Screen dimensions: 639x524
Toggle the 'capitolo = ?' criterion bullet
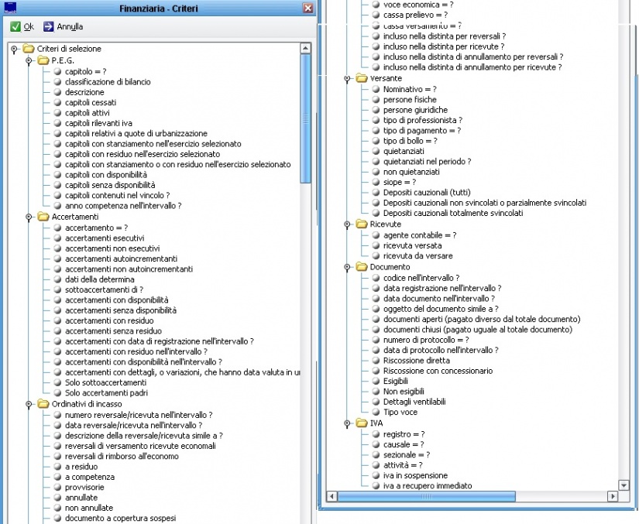tap(57, 72)
